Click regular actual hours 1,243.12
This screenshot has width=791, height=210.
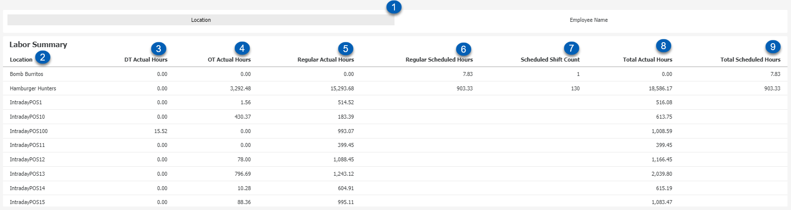pos(344,174)
